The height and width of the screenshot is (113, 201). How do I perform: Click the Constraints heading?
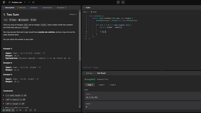coord(8,91)
